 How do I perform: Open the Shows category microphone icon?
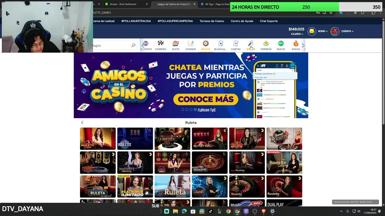click(251, 45)
